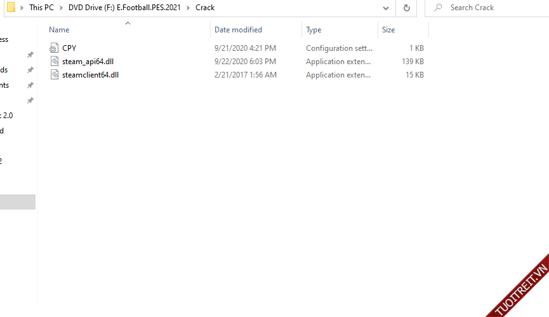549x317 pixels.
Task: Sort files by Name column
Action: pyautogui.click(x=59, y=30)
